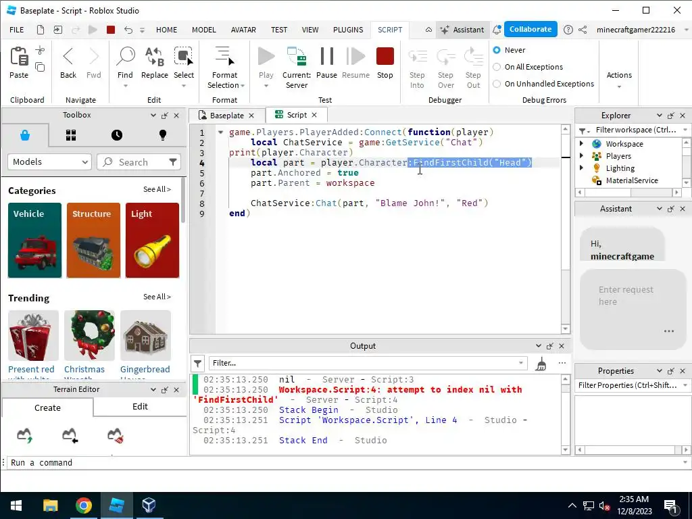Open Toolbox Recent clock tab
Viewport: 692px width, 519px height.
coord(116,135)
